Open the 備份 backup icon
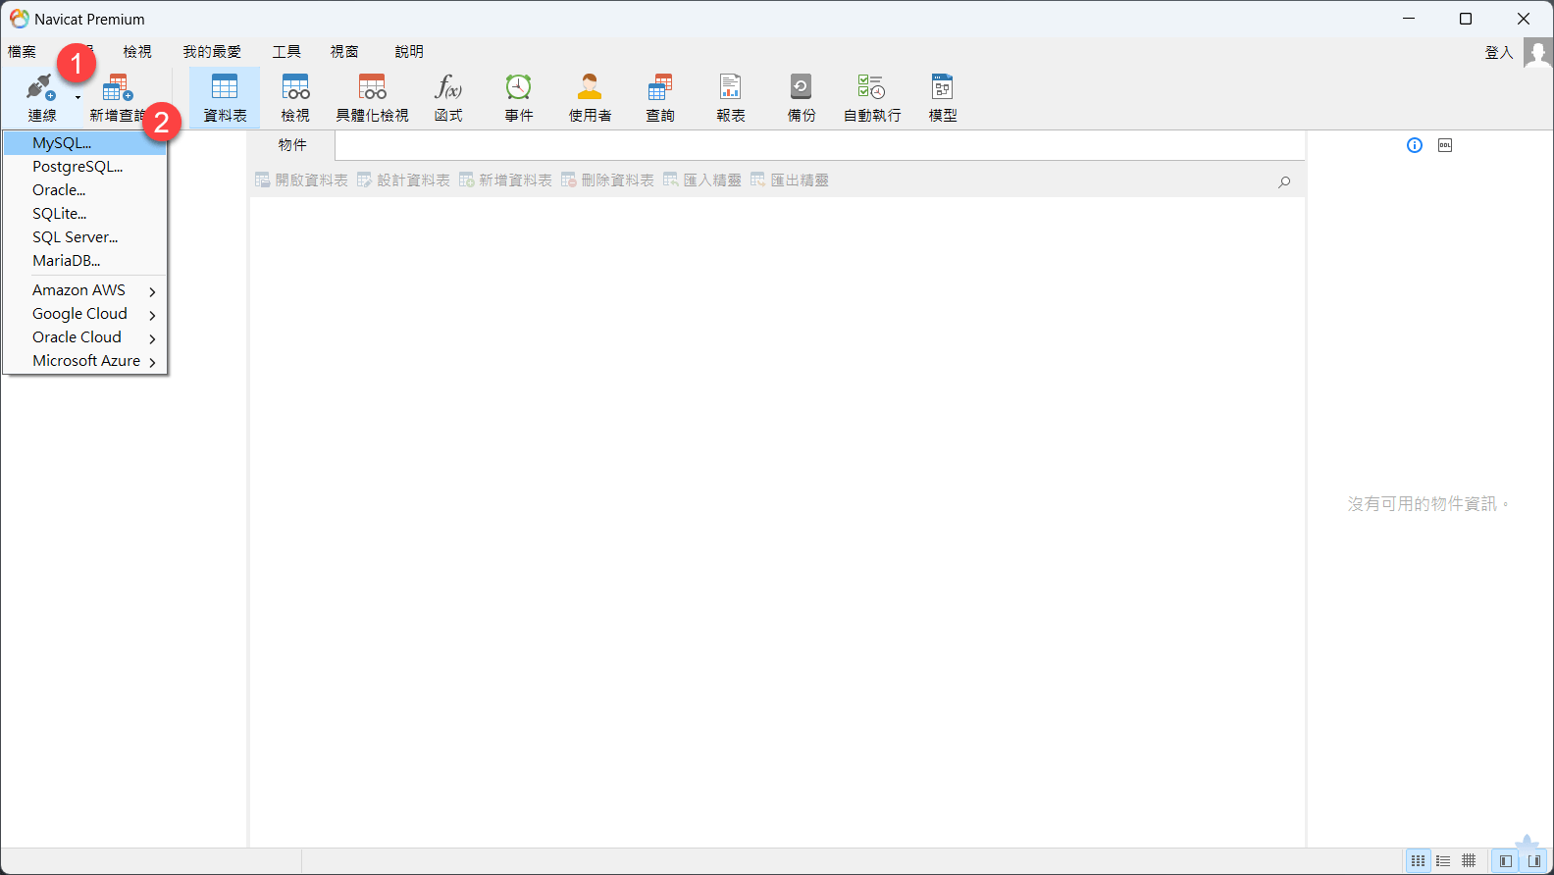The height and width of the screenshot is (875, 1554). (x=802, y=97)
